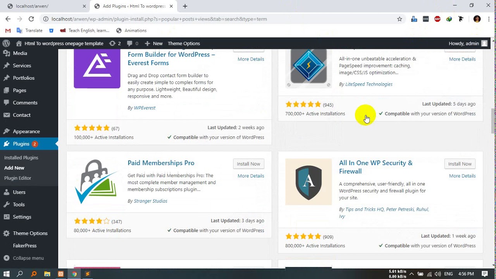Screen dimensions: 496x279
Task: Click the page vertical scrollbar thumb
Action: pos(493,120)
